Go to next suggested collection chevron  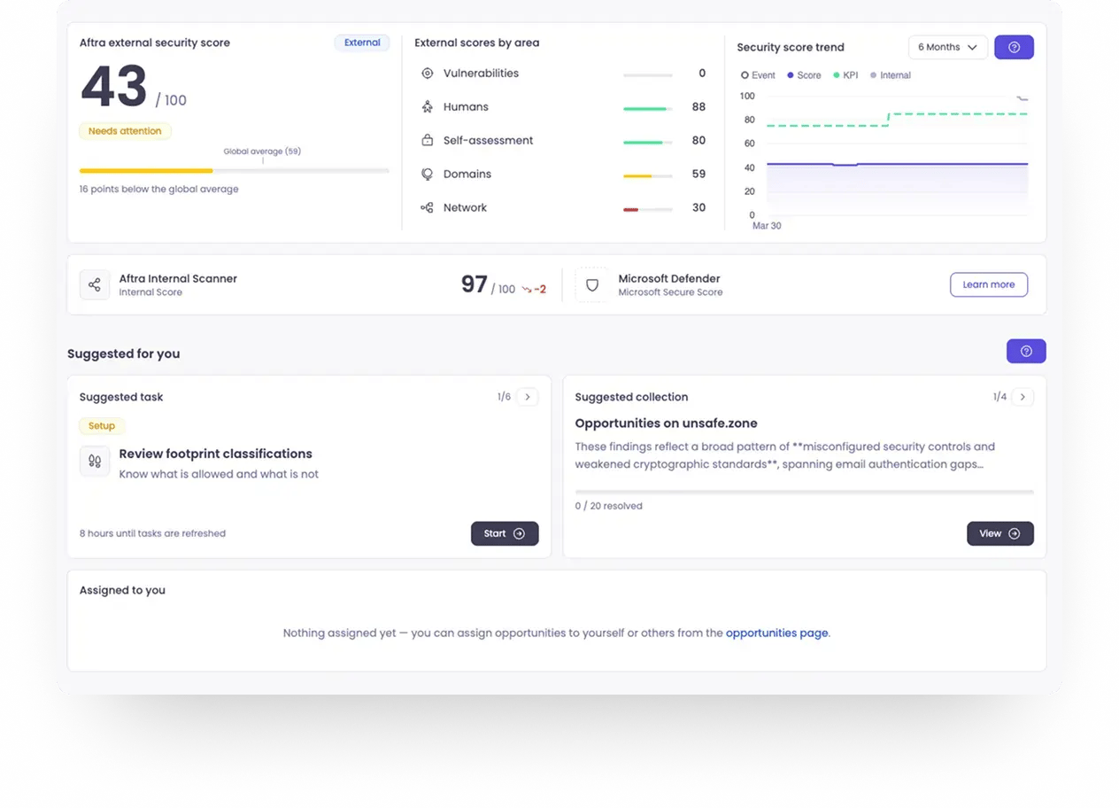coord(1023,397)
